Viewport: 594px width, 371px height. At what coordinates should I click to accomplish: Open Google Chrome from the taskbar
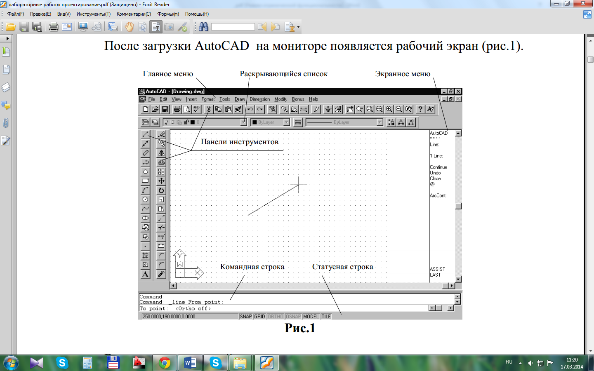[165, 363]
